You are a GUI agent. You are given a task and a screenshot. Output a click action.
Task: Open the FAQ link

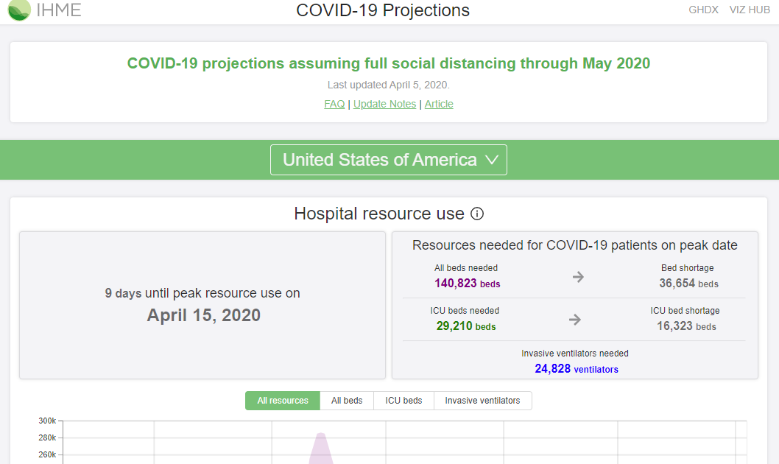334,104
